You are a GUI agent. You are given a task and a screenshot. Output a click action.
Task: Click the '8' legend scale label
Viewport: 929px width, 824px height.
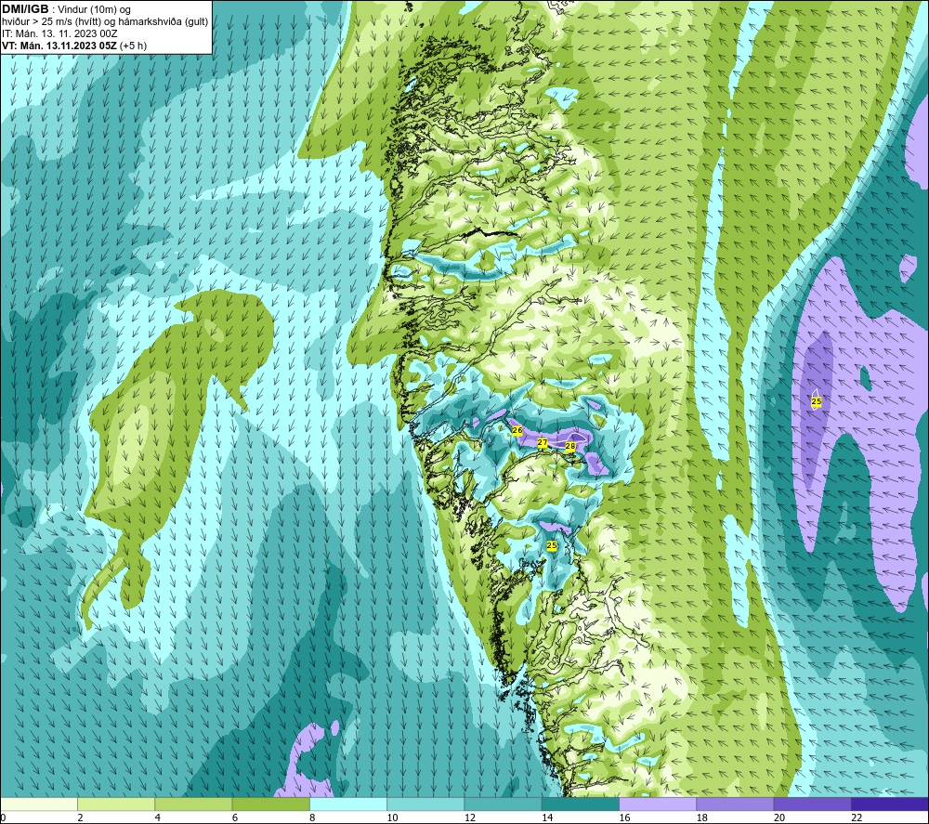coord(312,817)
